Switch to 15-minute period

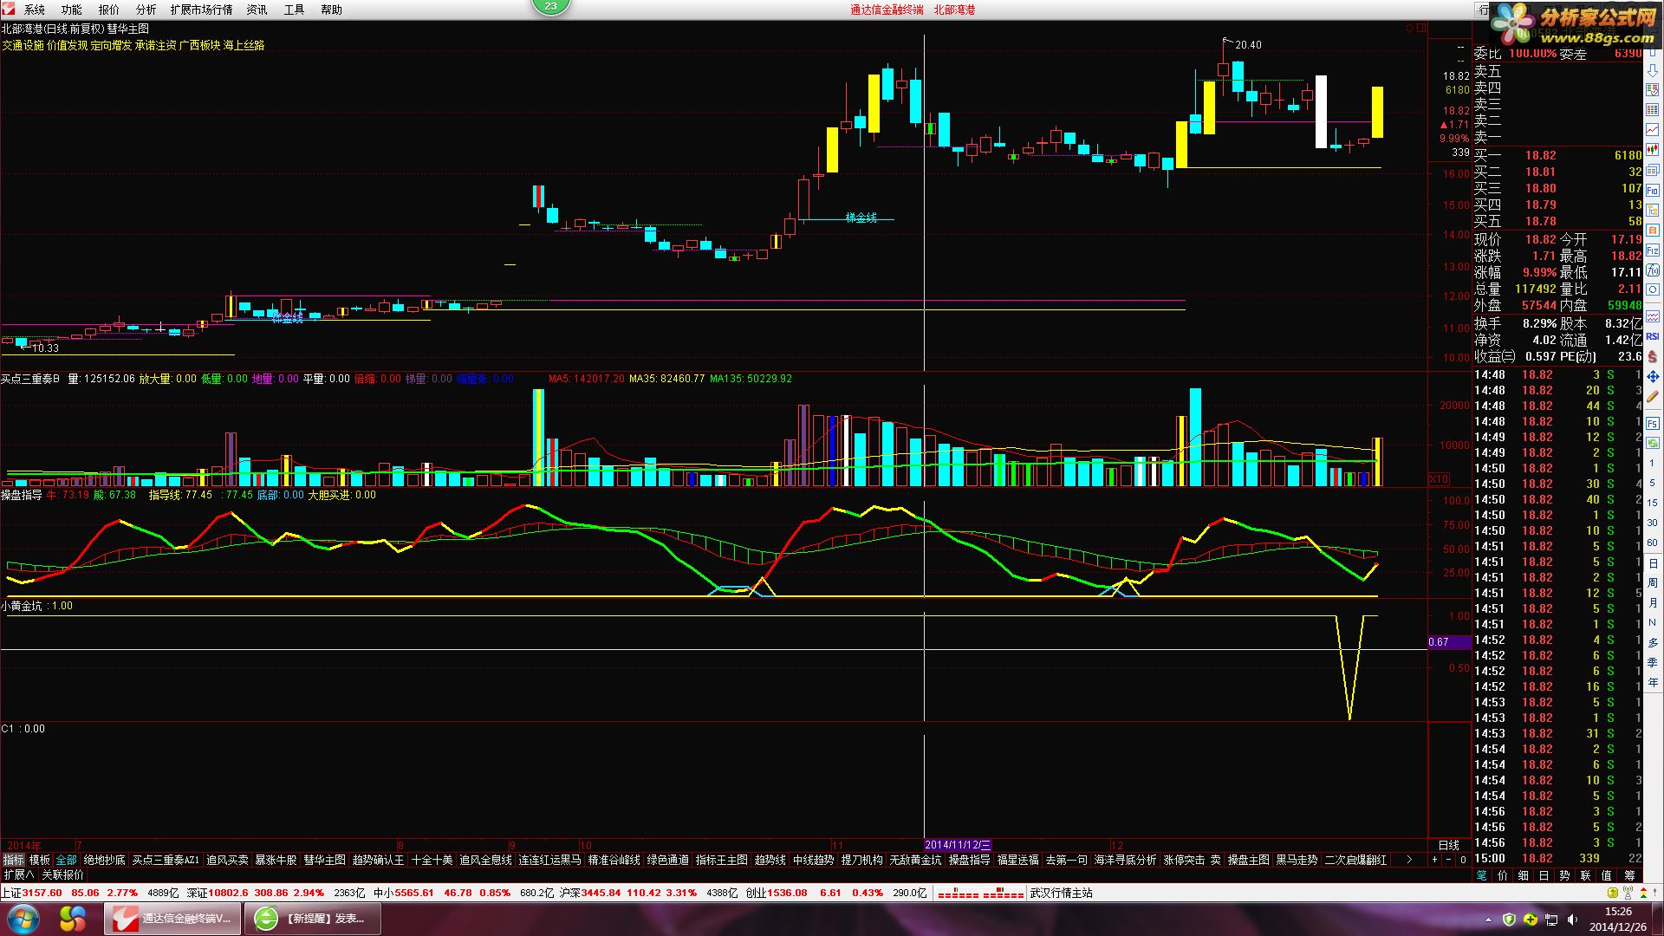[1653, 504]
